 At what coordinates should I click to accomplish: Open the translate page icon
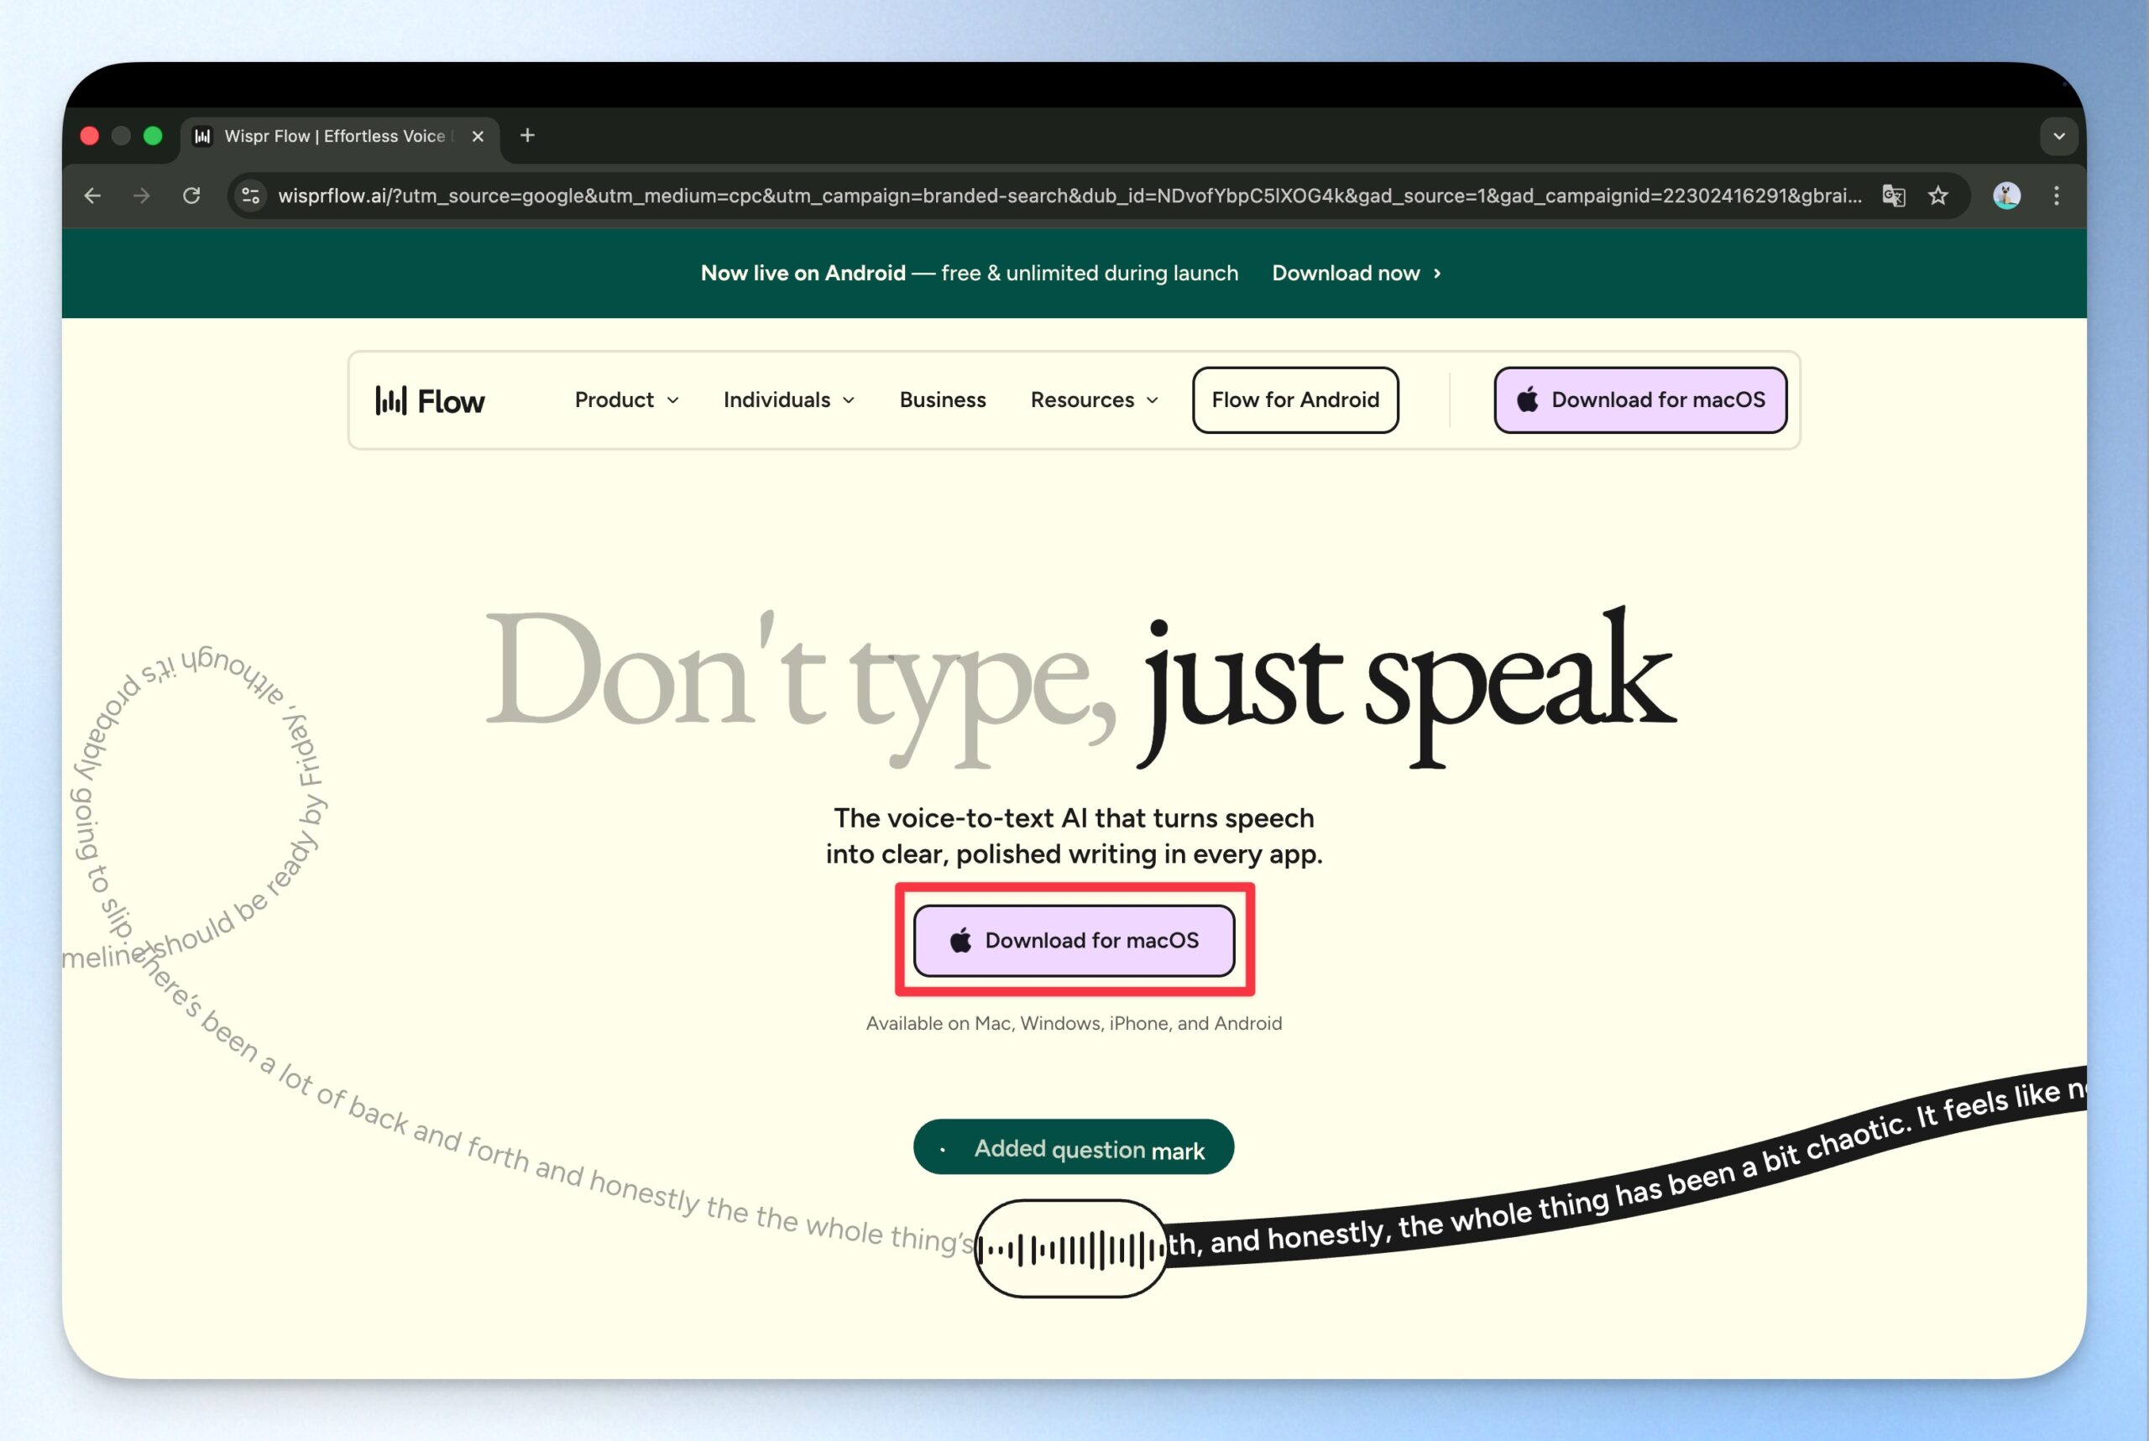pos(1894,196)
